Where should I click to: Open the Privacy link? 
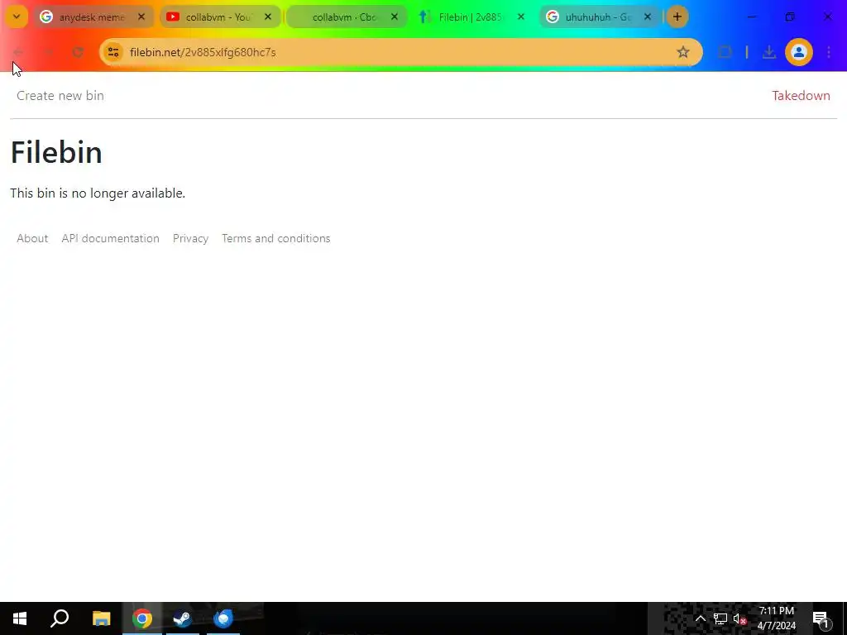[x=191, y=238]
